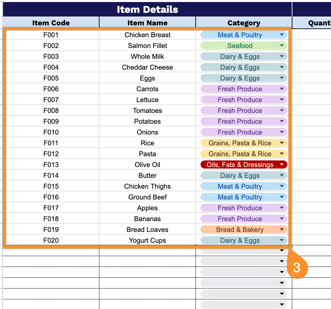Image resolution: width=331 pixels, height=309 pixels.
Task: Expand the Seafood dropdown for Salmon Fillet
Action: 282,46
